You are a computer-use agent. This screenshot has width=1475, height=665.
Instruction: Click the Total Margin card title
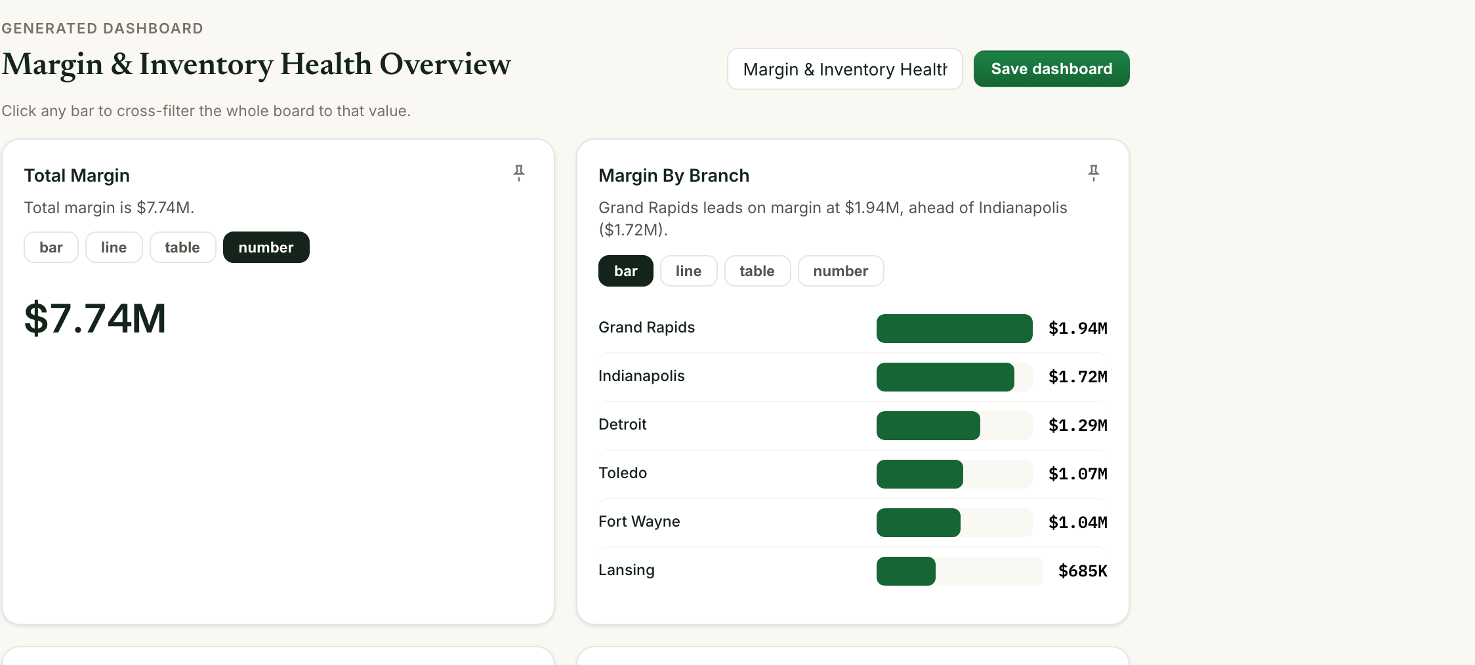77,176
